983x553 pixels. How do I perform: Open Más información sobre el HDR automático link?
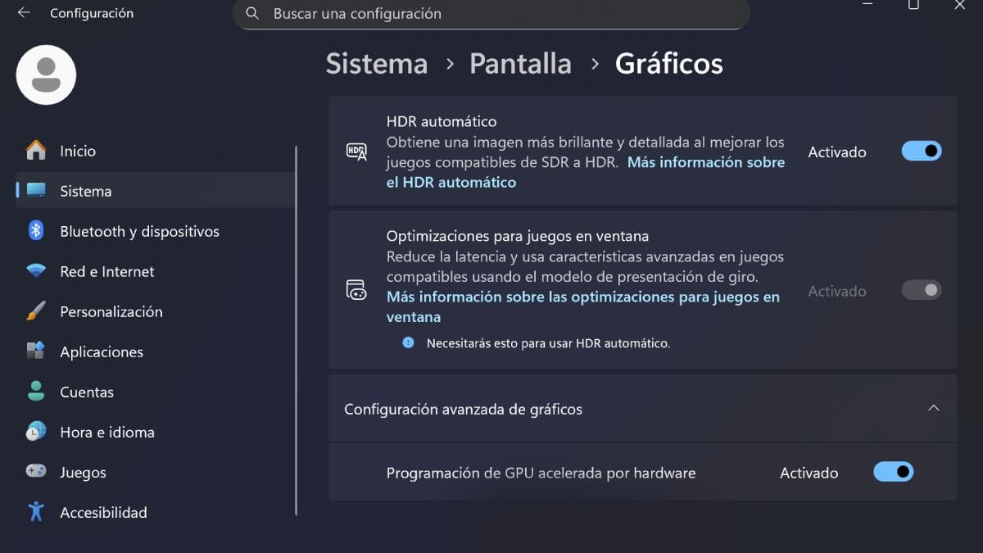[x=706, y=162]
